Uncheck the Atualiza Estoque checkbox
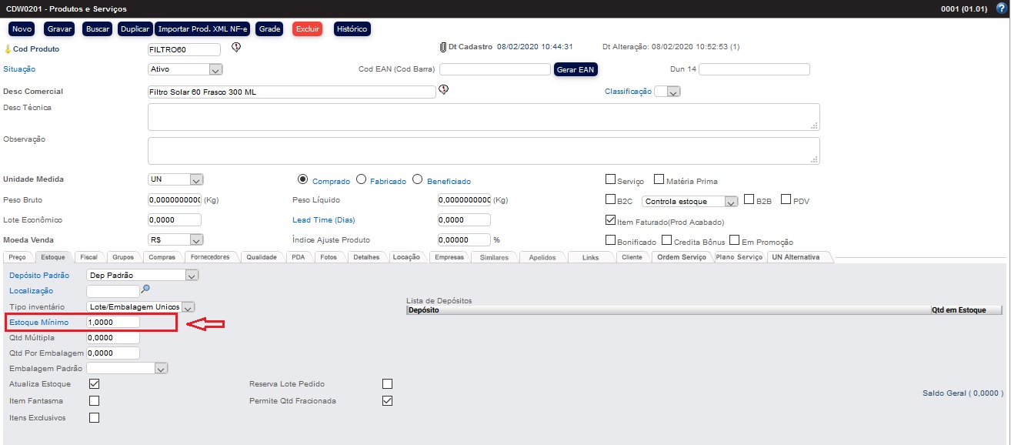Viewport: 1011px width, 445px height. click(94, 383)
